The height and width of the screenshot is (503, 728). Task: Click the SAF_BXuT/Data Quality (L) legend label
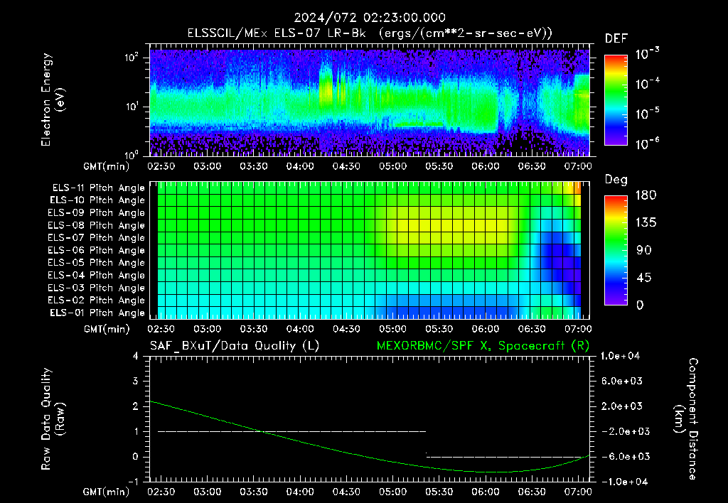pyautogui.click(x=235, y=346)
